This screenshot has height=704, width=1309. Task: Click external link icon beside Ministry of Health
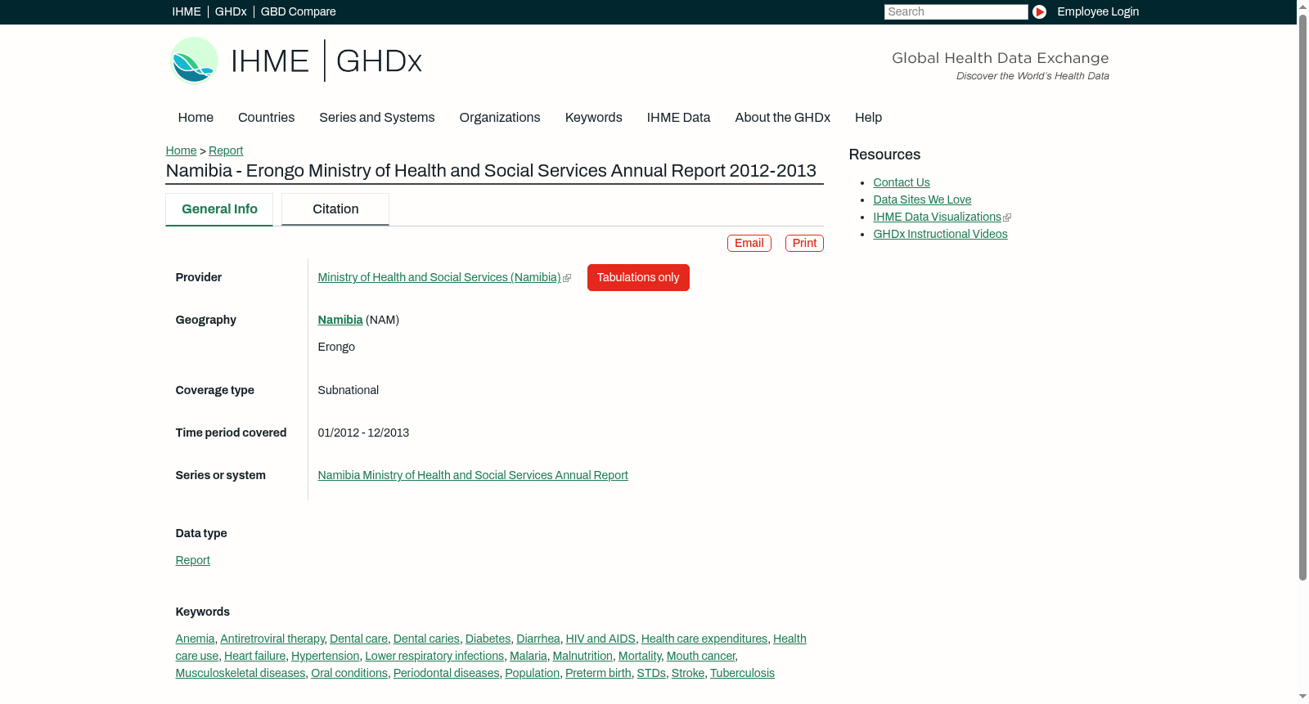click(x=567, y=278)
